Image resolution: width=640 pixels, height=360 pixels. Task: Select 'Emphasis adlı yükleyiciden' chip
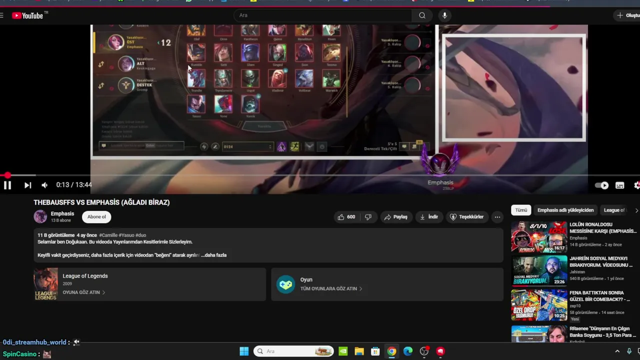565,210
